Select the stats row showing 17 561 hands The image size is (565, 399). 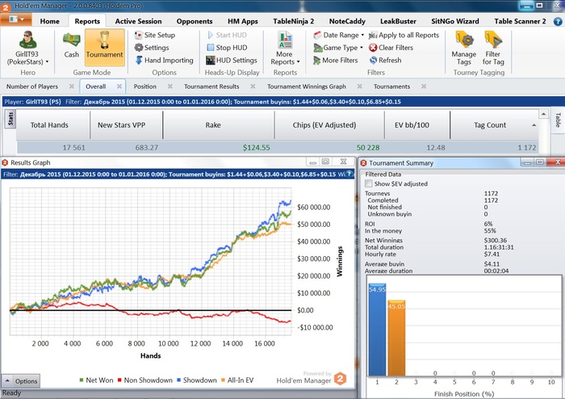pyautogui.click(x=278, y=148)
